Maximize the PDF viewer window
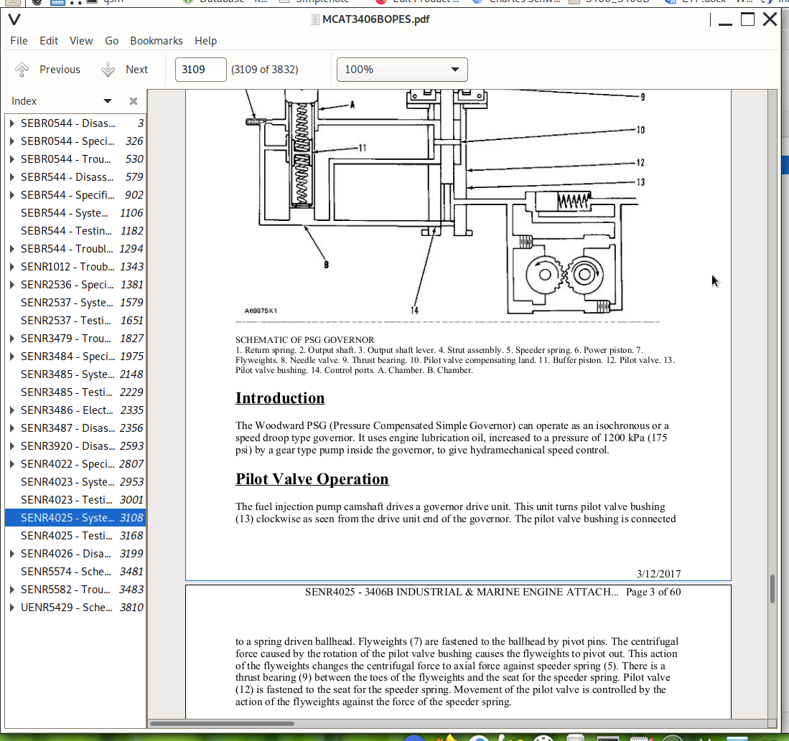789x741 pixels. pyautogui.click(x=747, y=19)
